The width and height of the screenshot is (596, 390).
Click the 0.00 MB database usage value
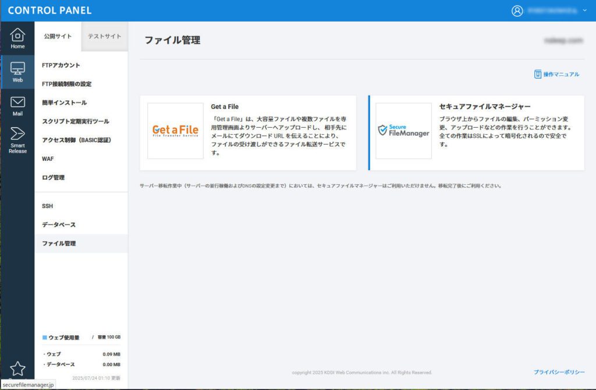pyautogui.click(x=111, y=364)
